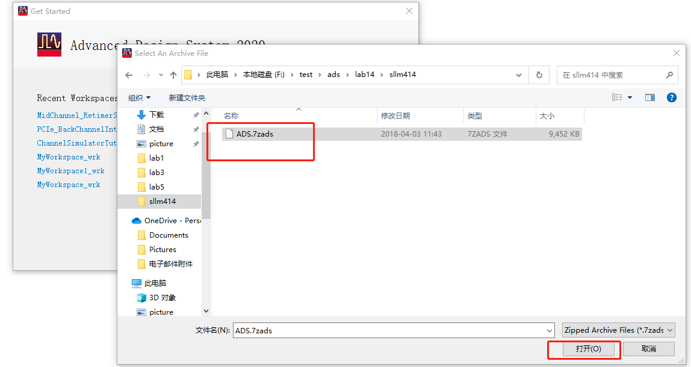Pin toggle next to the picture folder

coord(197,143)
